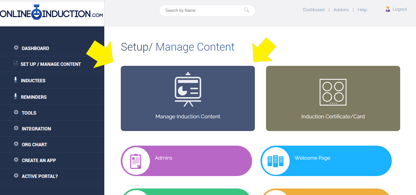The image size is (416, 195).
Task: Click the gear icon beside Tools
Action: (x=16, y=112)
